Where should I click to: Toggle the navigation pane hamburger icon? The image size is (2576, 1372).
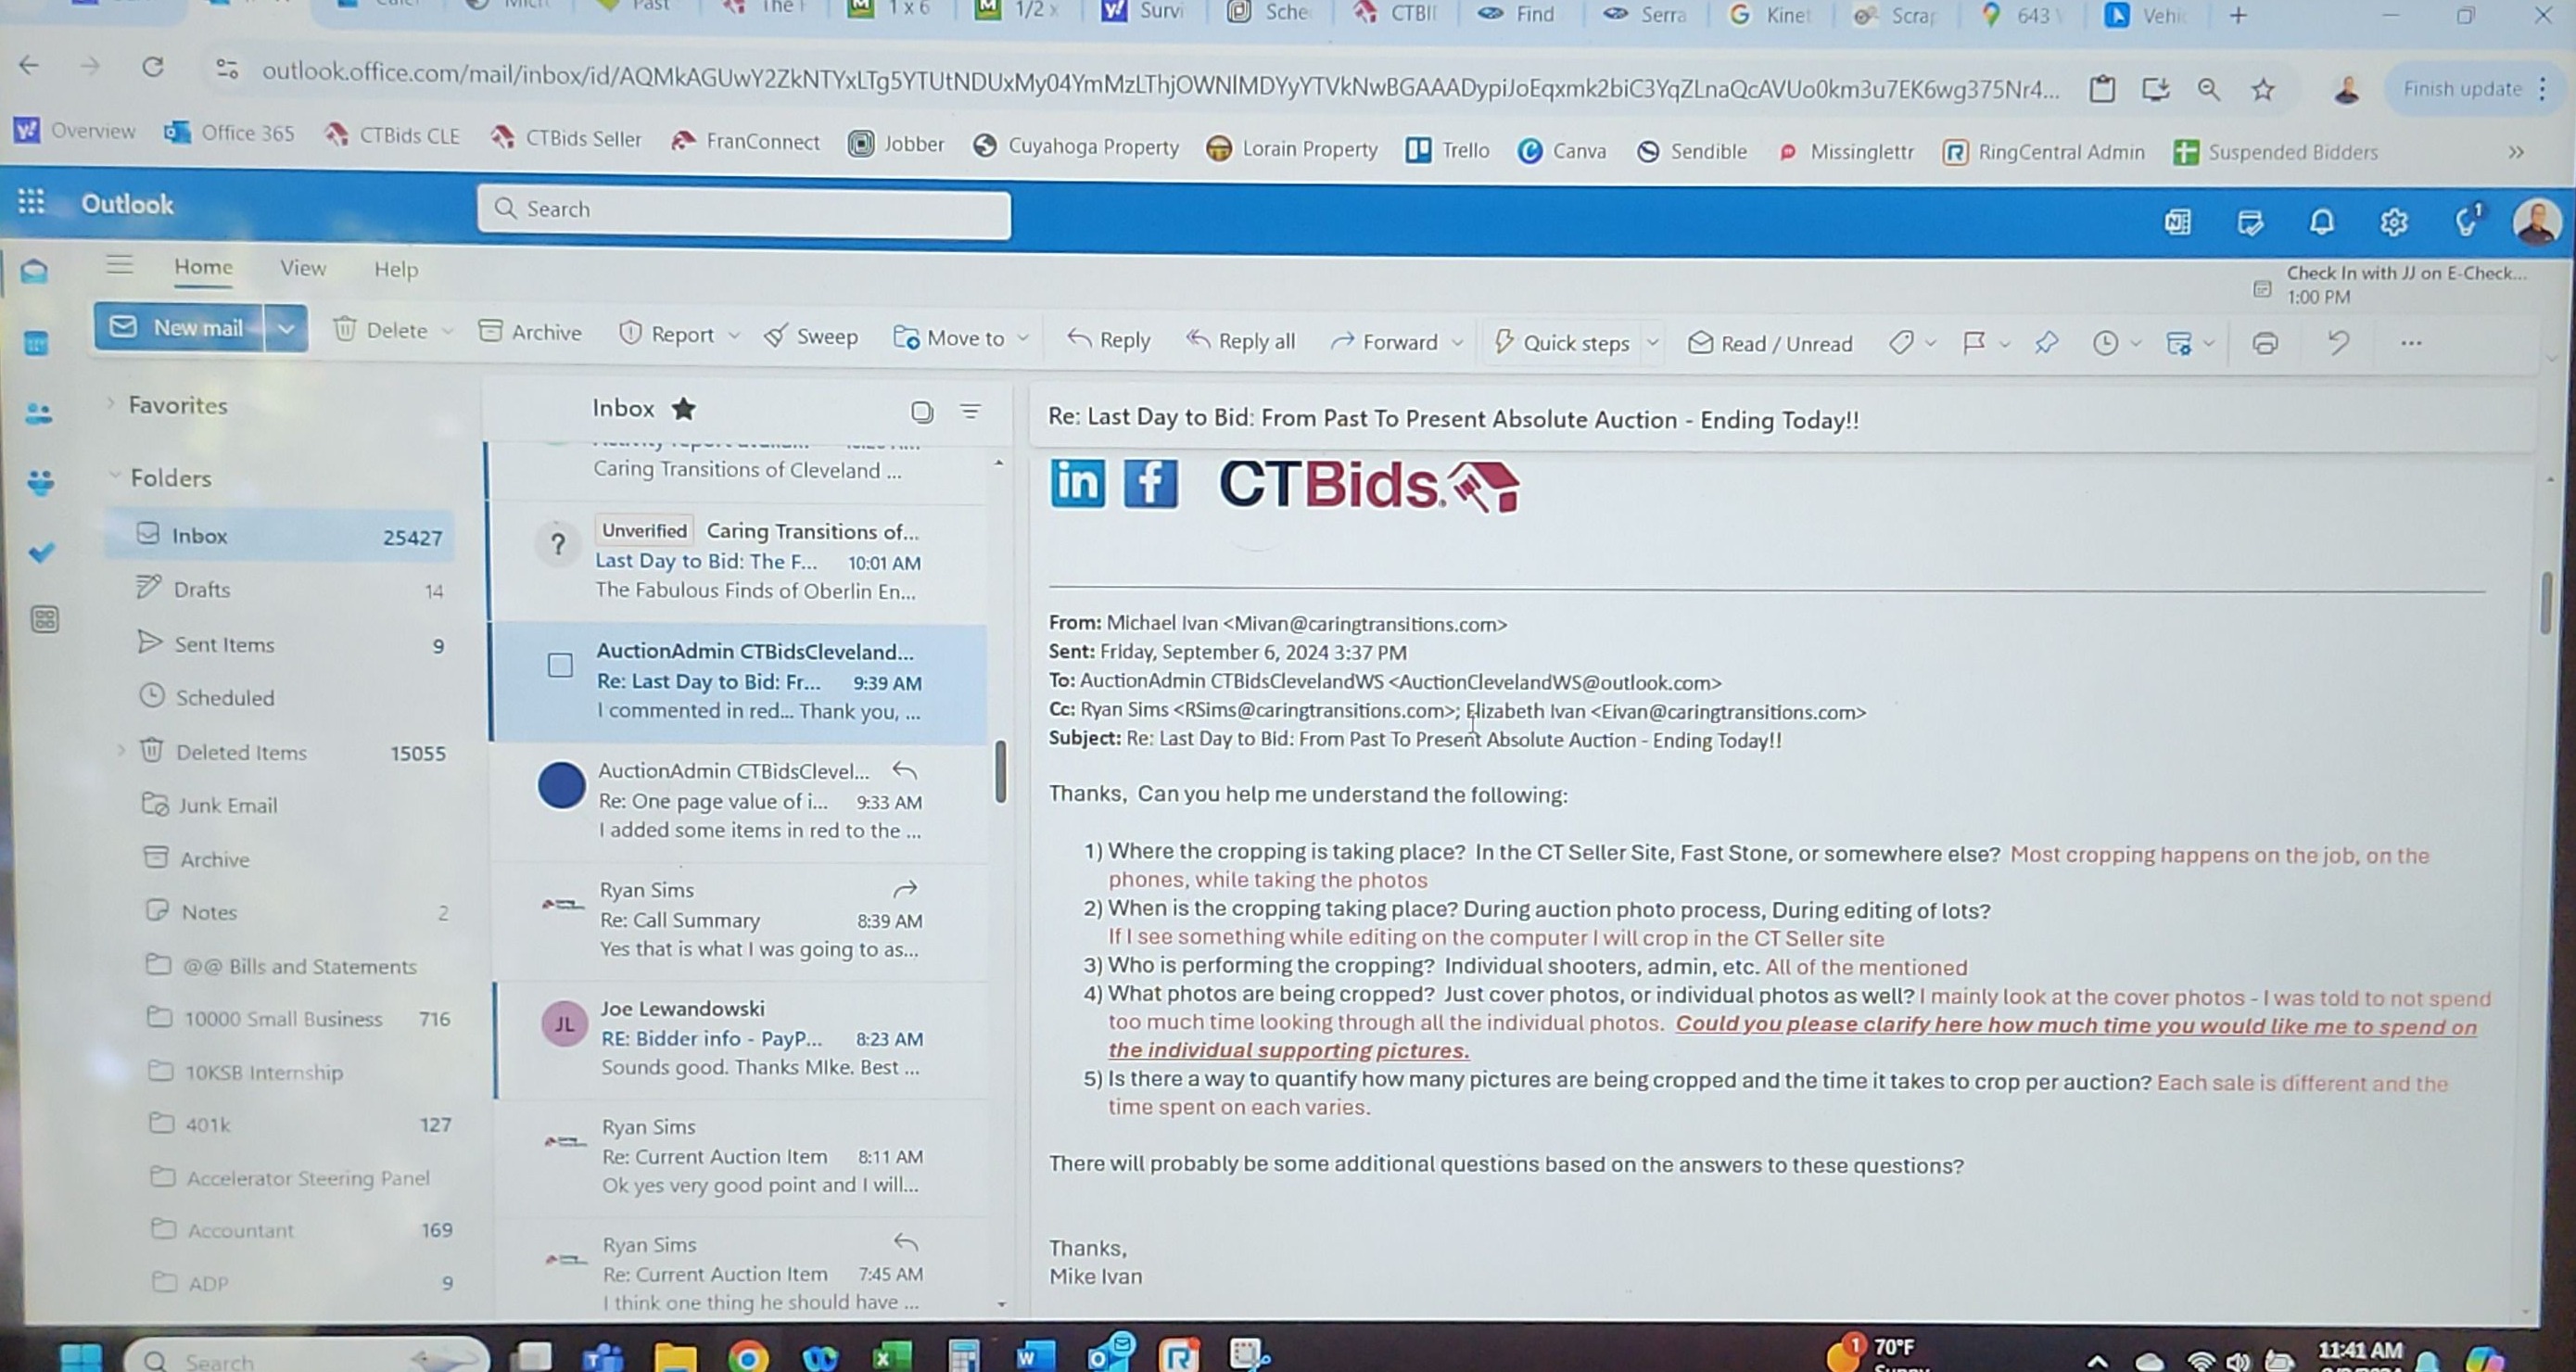point(120,264)
